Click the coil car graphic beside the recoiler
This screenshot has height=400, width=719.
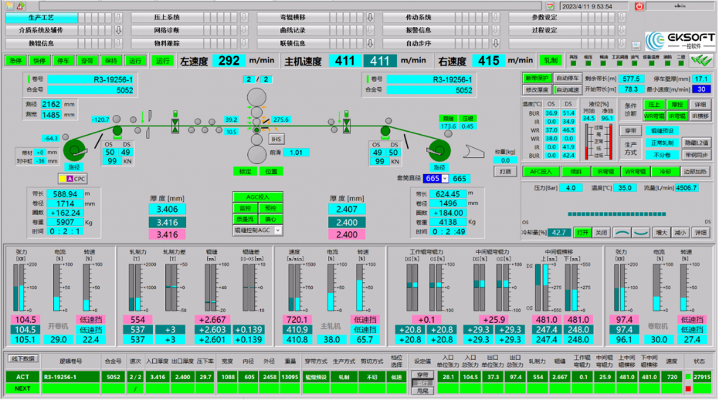coord(473,152)
